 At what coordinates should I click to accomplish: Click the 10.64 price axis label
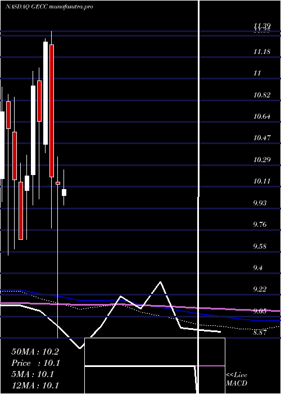(x=262, y=117)
